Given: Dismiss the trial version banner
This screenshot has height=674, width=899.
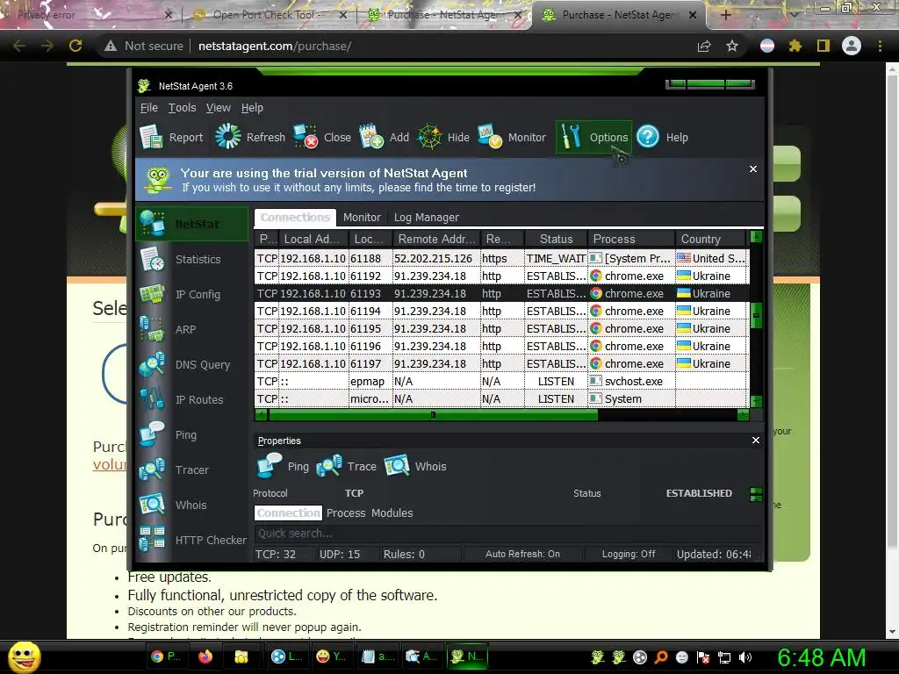Looking at the screenshot, I should 752,169.
